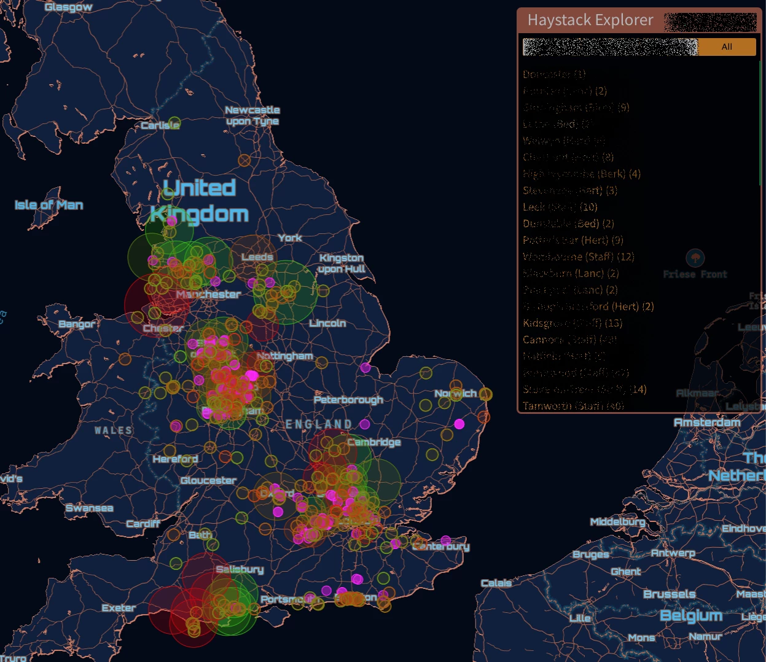Click the Haystack Explorer panel title bar

pyautogui.click(x=639, y=20)
